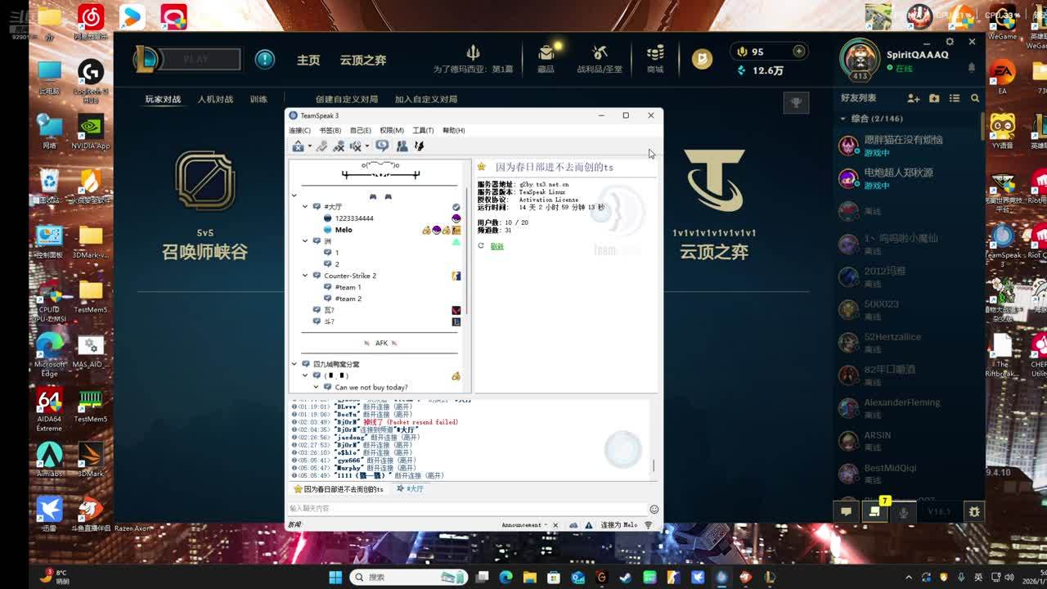
Task: Open the TeamSpeak contacts list icon
Action: click(x=402, y=146)
